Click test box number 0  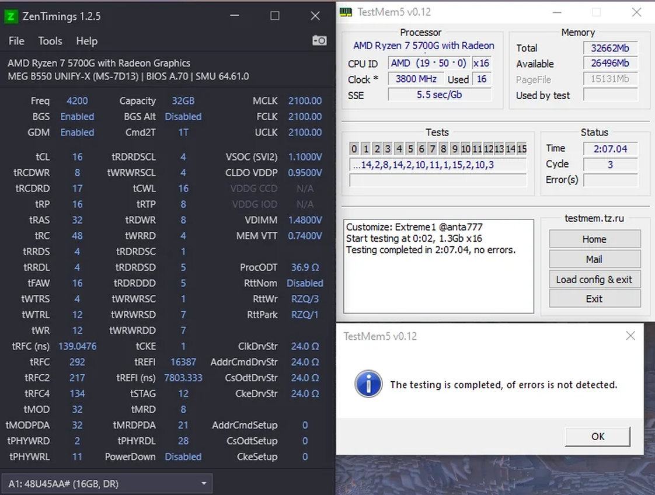[x=354, y=149]
